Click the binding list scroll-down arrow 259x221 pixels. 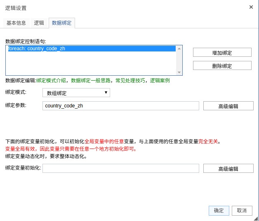click(x=179, y=72)
